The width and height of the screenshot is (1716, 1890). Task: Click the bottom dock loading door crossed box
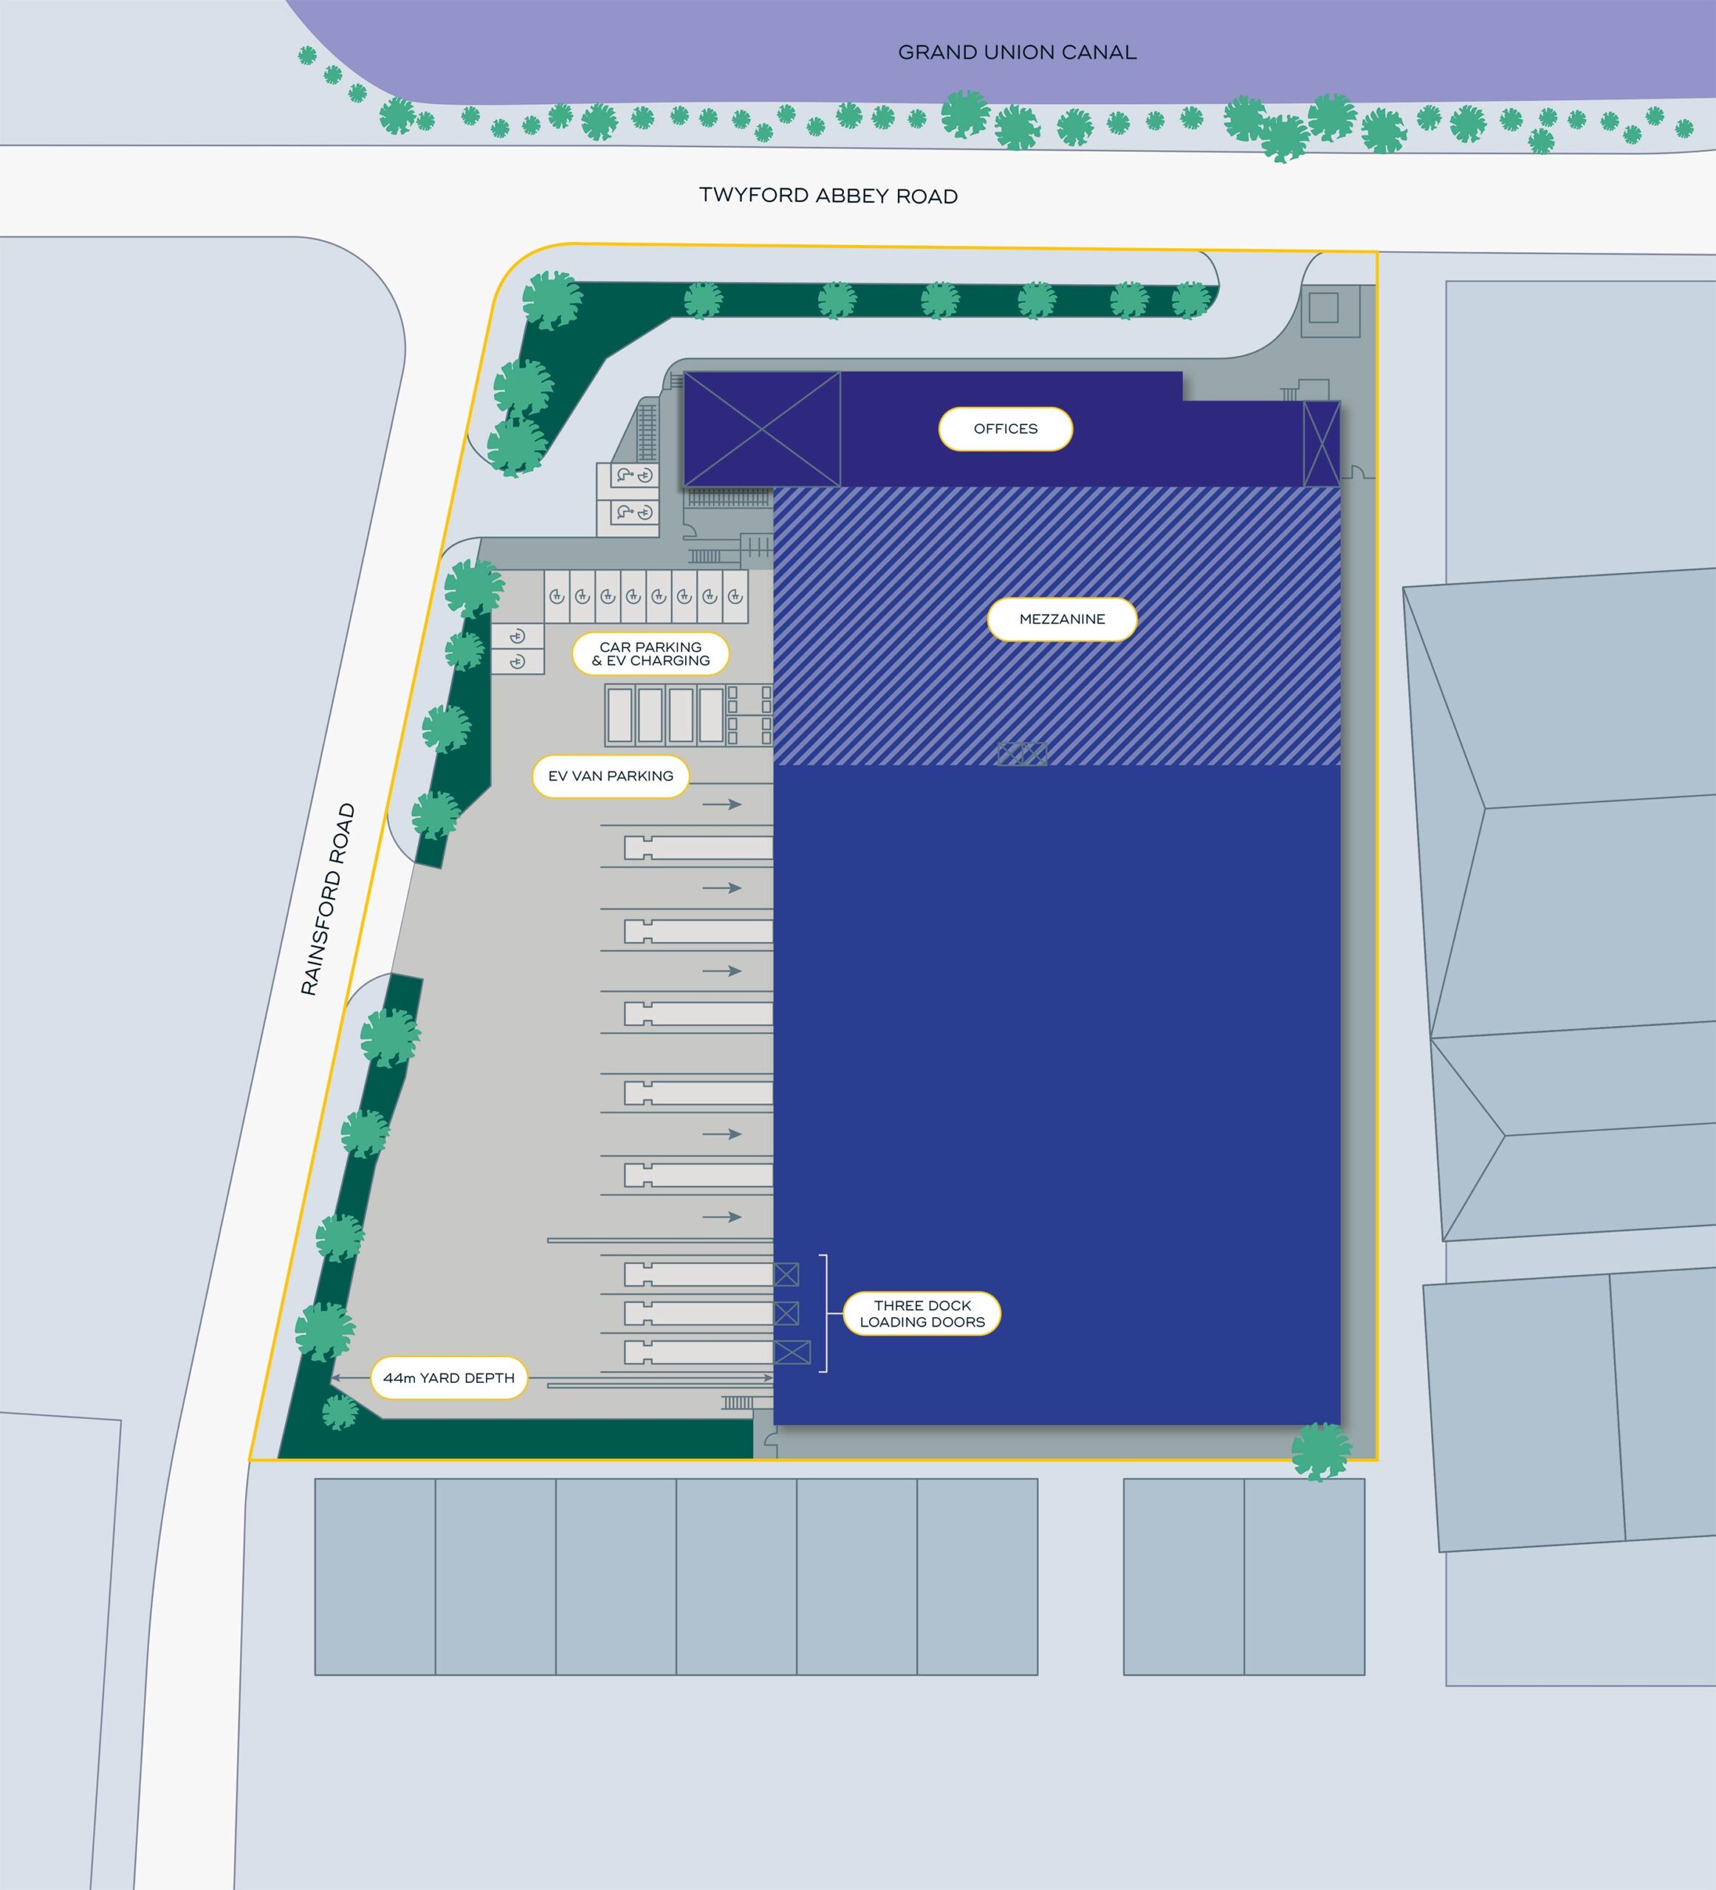tap(792, 1352)
